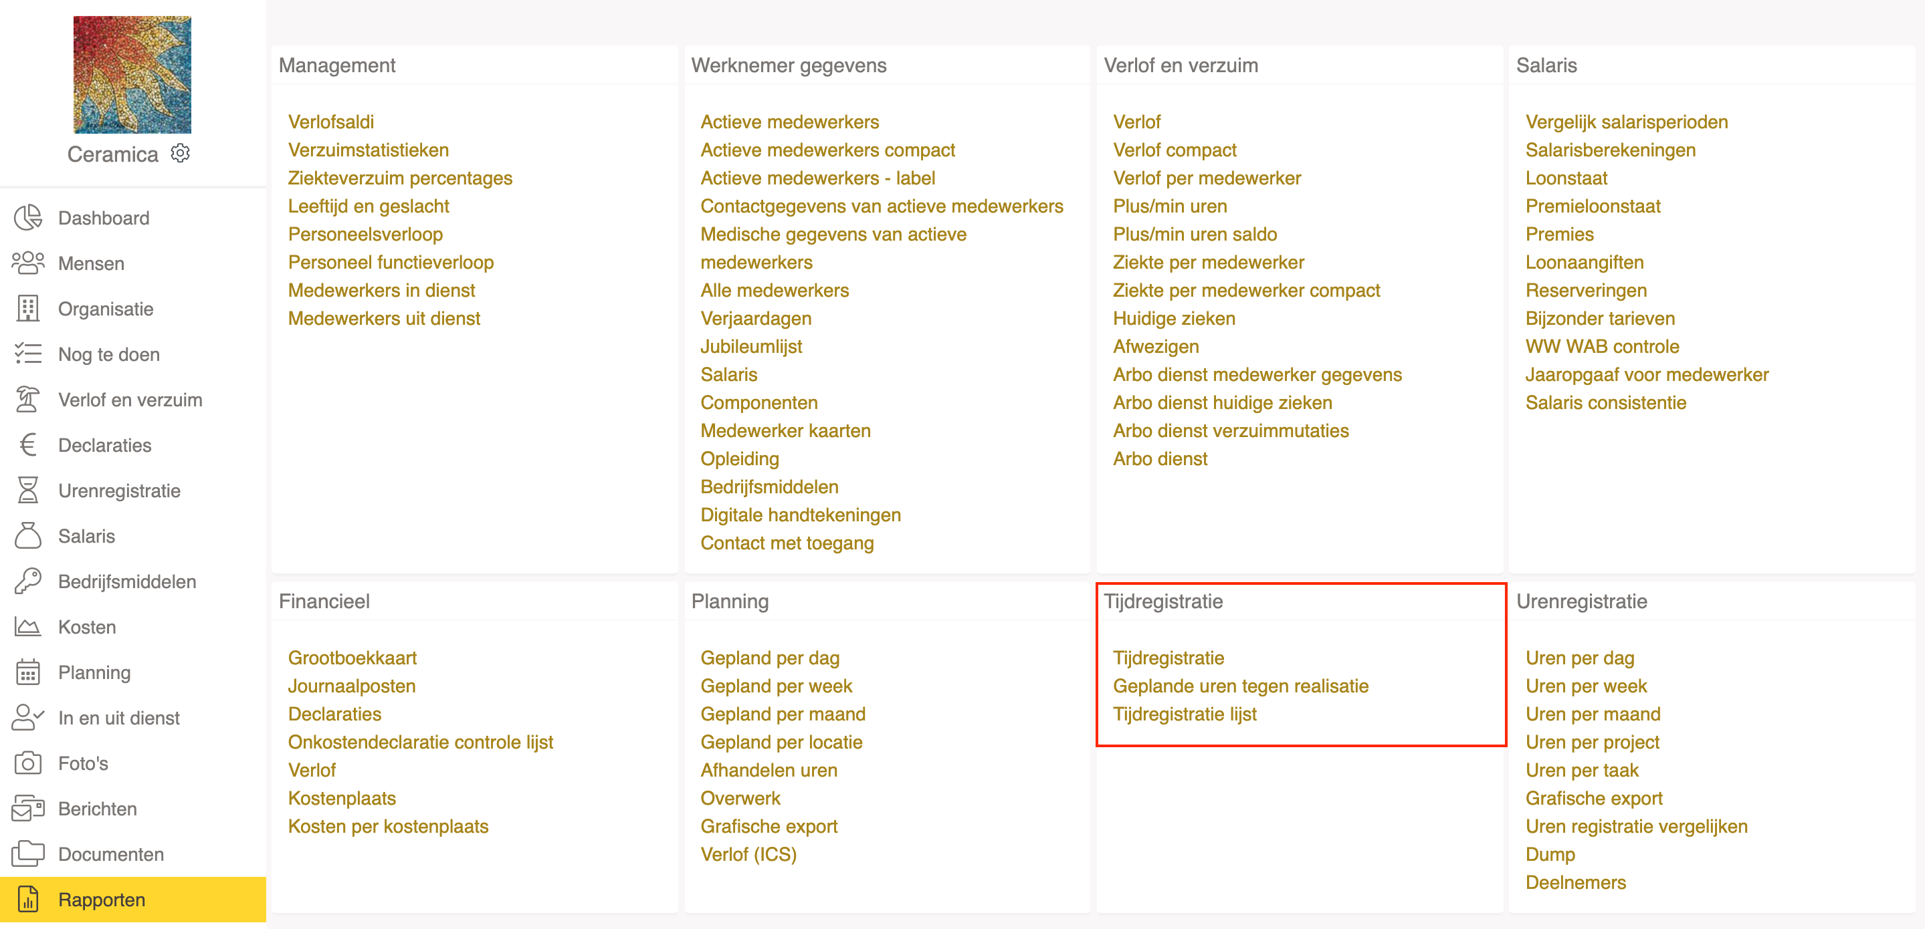This screenshot has width=1925, height=929.
Task: Click the Urenregistratie hourglass icon
Action: click(x=27, y=491)
